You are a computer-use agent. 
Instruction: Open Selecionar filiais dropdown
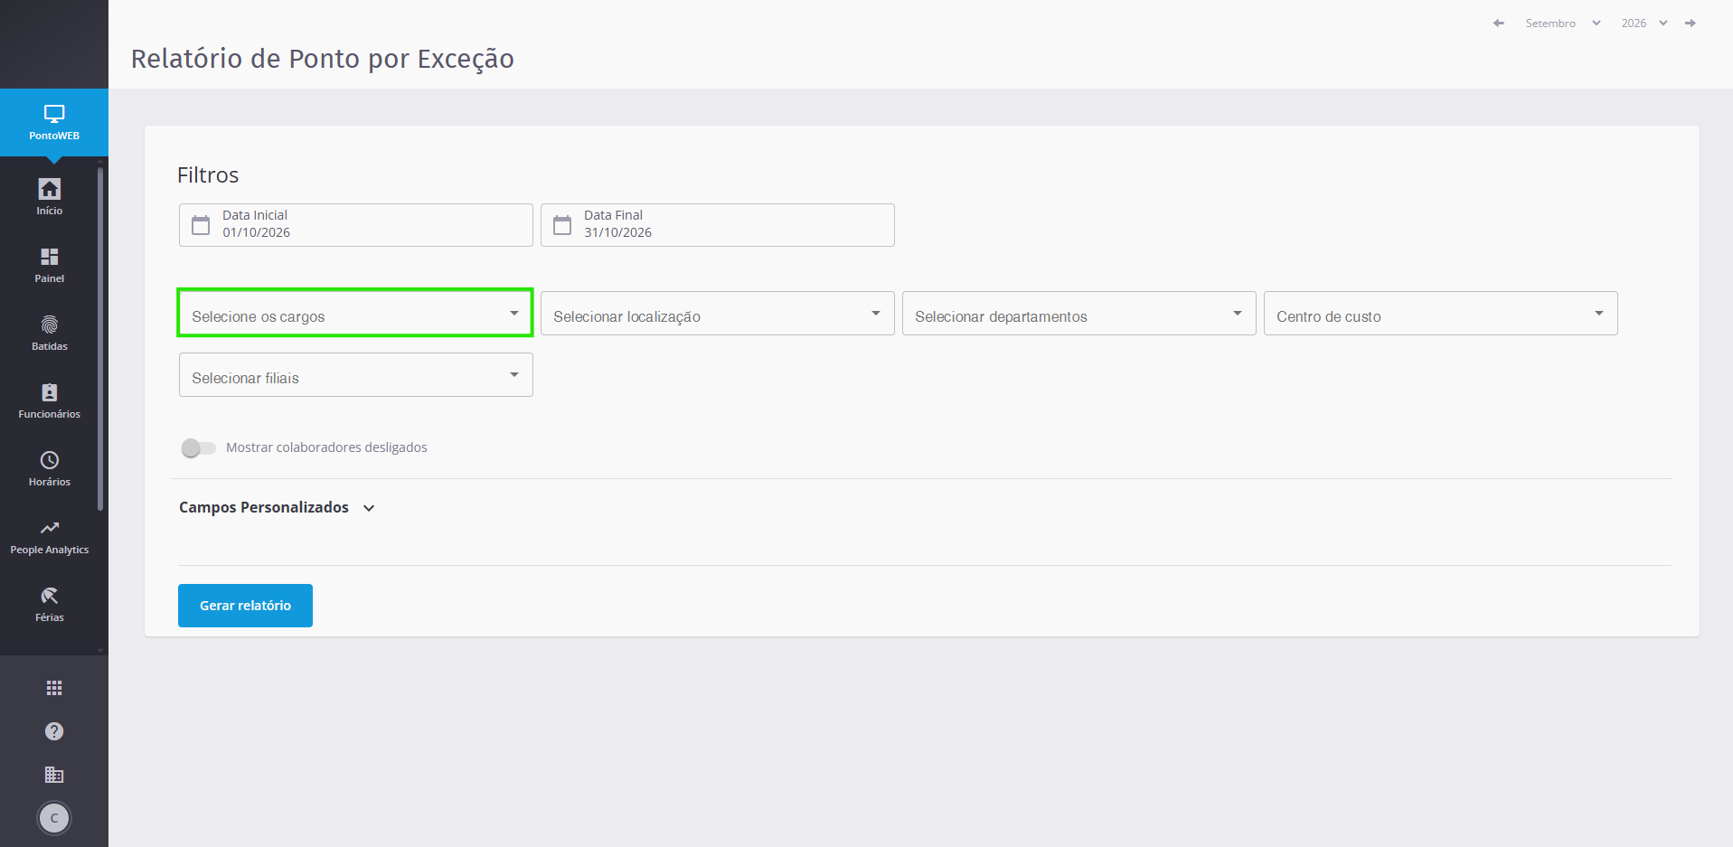point(356,374)
